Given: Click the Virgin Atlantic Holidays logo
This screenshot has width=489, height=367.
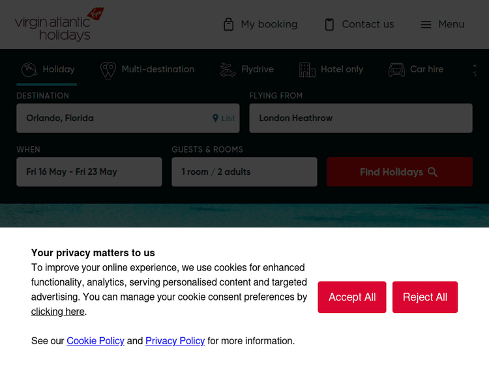Looking at the screenshot, I should point(59,24).
